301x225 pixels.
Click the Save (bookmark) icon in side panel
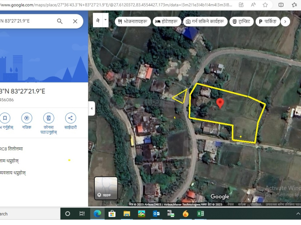pyautogui.click(x=5, y=118)
